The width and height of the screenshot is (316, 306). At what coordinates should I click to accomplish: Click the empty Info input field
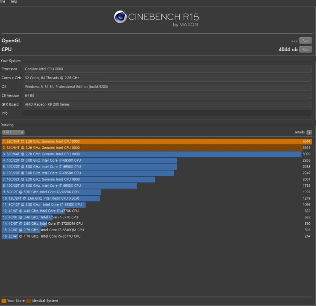click(167, 113)
